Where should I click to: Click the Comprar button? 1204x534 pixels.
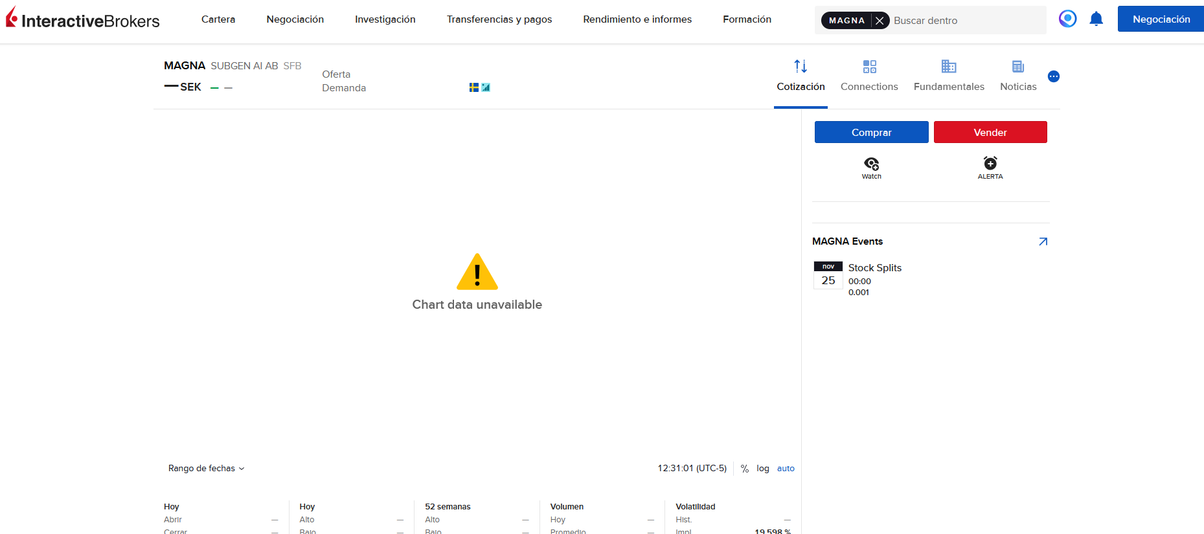coord(872,132)
